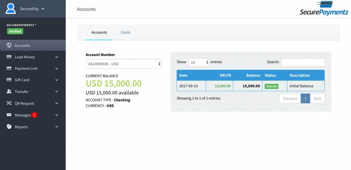This screenshot has width=351, height=170.
Task: Click the Accounts globe icon in sidebar
Action: [9, 46]
